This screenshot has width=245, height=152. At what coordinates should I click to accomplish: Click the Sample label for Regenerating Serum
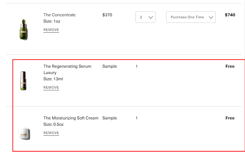click(x=110, y=66)
